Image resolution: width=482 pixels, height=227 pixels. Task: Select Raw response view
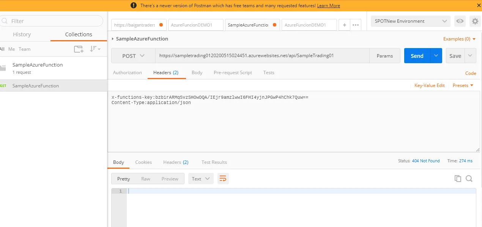point(146,179)
